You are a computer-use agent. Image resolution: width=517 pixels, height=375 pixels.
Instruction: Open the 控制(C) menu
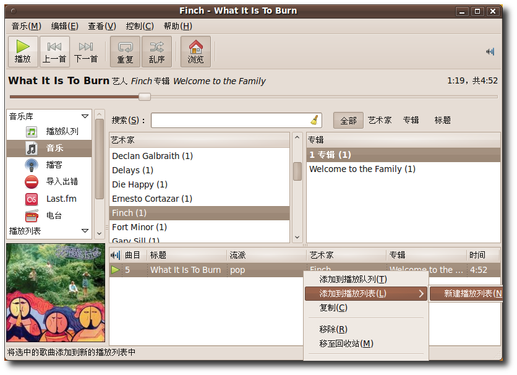[x=140, y=26]
